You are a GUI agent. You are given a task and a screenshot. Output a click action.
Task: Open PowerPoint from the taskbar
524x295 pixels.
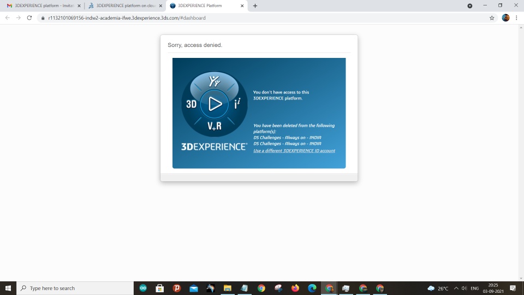tap(177, 288)
